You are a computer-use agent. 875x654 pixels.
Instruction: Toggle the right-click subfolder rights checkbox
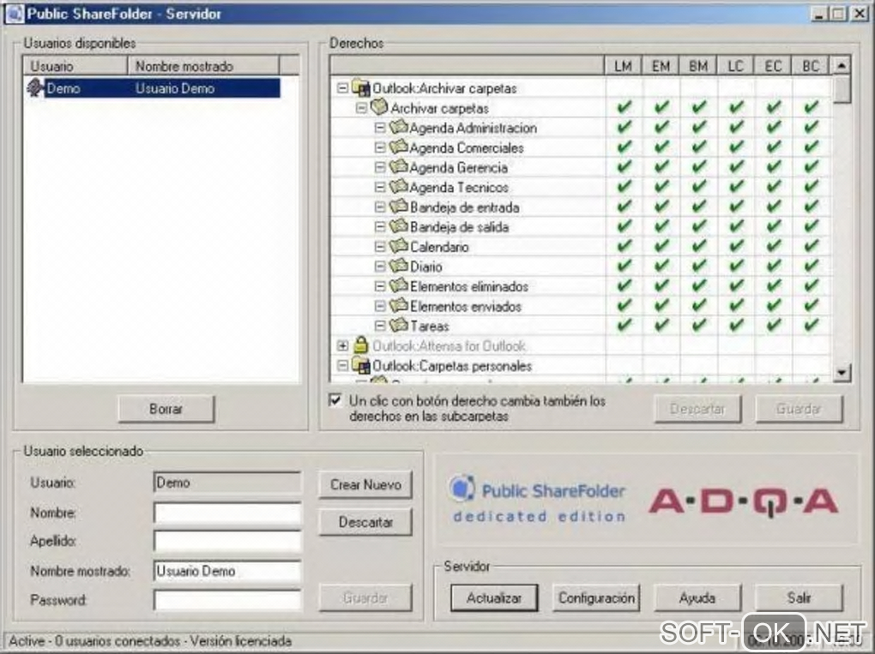(x=335, y=400)
